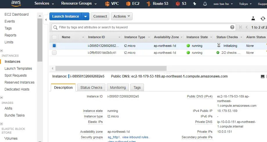Viewport: 267px width, 142px height.
Task: Go to previous page of results
Action: 247,27
